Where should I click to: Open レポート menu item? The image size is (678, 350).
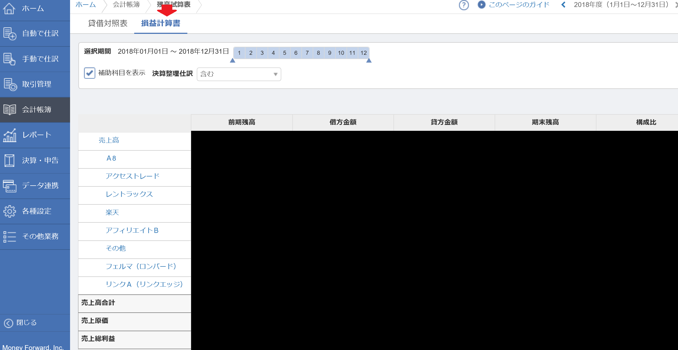click(35, 135)
